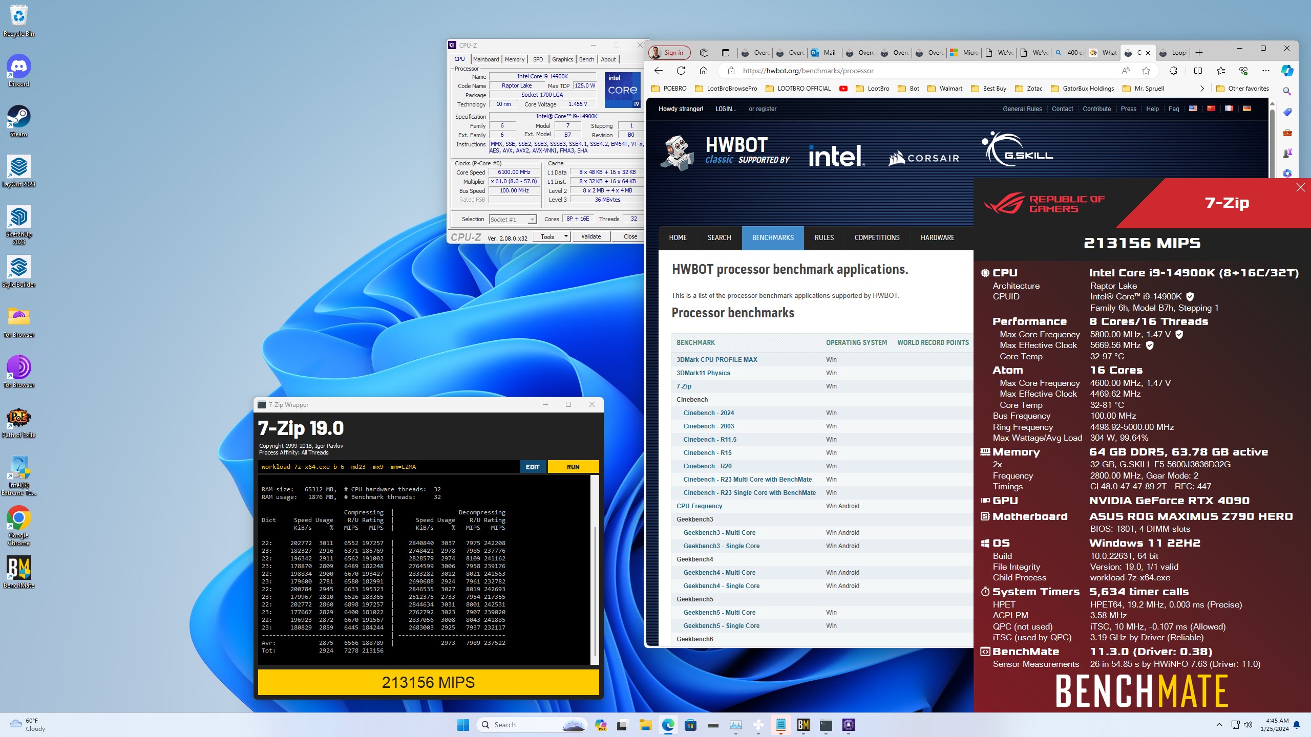Image resolution: width=1311 pixels, height=737 pixels.
Task: Open the SketchUp 2023 desktop shortcut
Action: click(x=19, y=224)
